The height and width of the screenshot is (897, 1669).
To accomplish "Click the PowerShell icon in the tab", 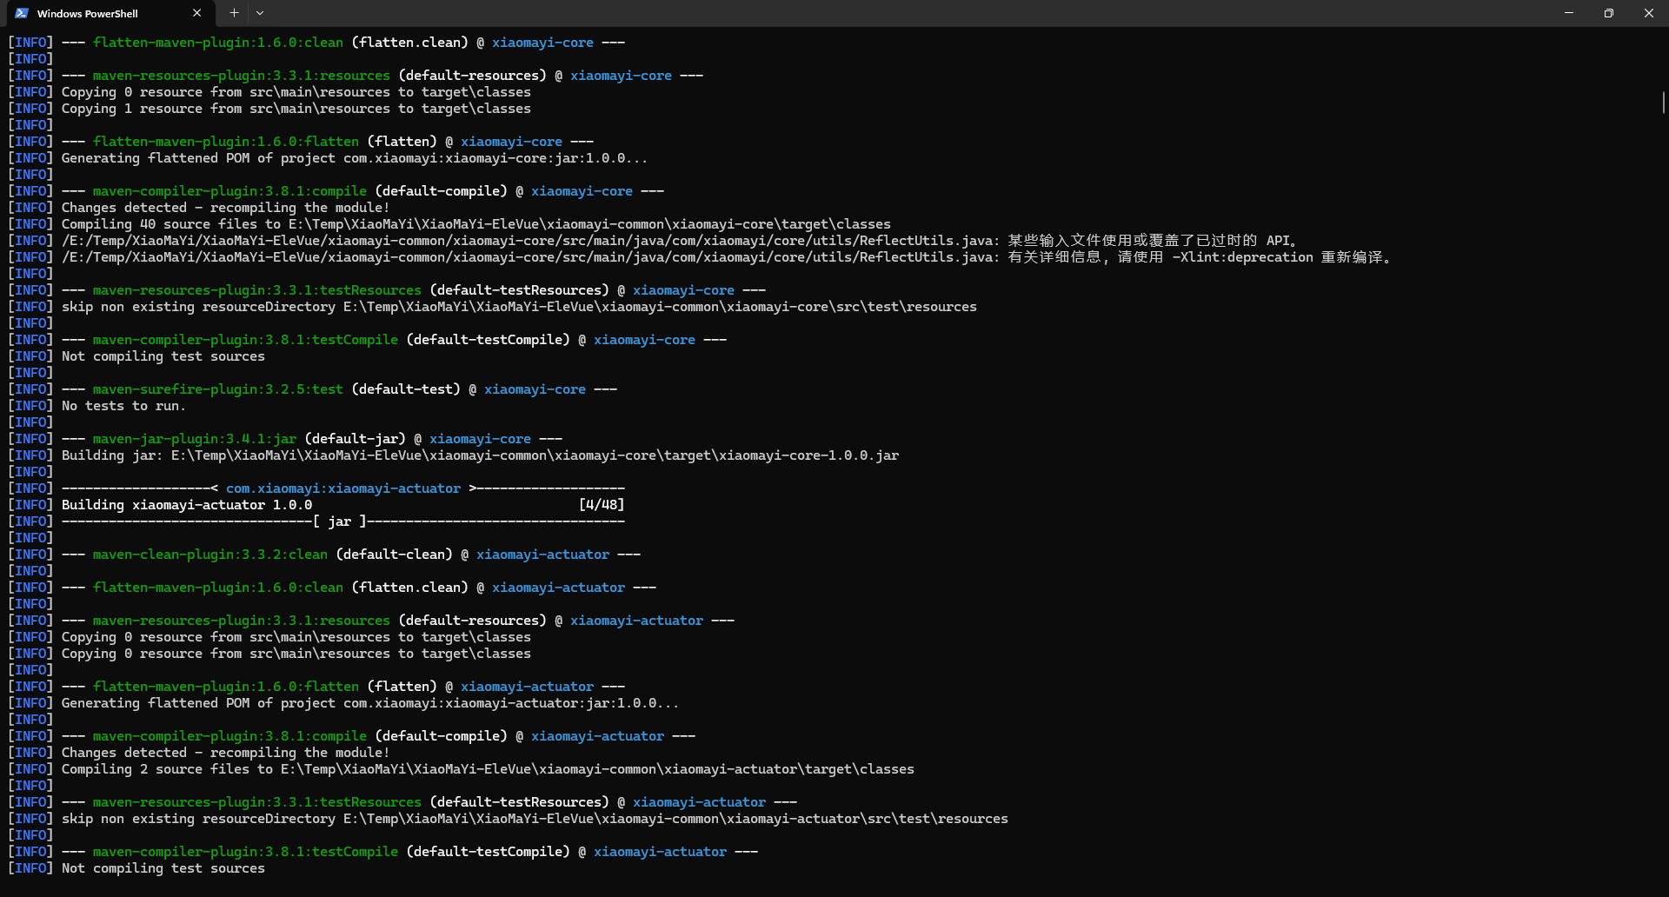I will pos(22,13).
